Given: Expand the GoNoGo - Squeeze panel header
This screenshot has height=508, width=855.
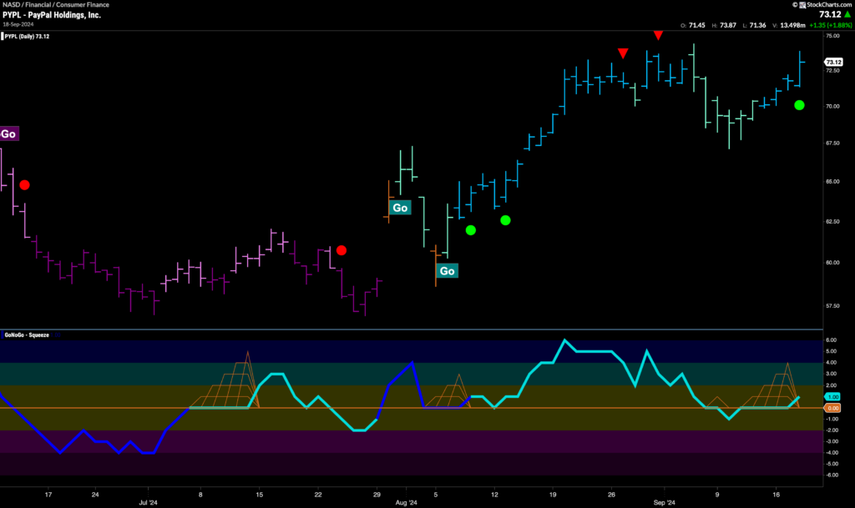Looking at the screenshot, I should pos(28,334).
